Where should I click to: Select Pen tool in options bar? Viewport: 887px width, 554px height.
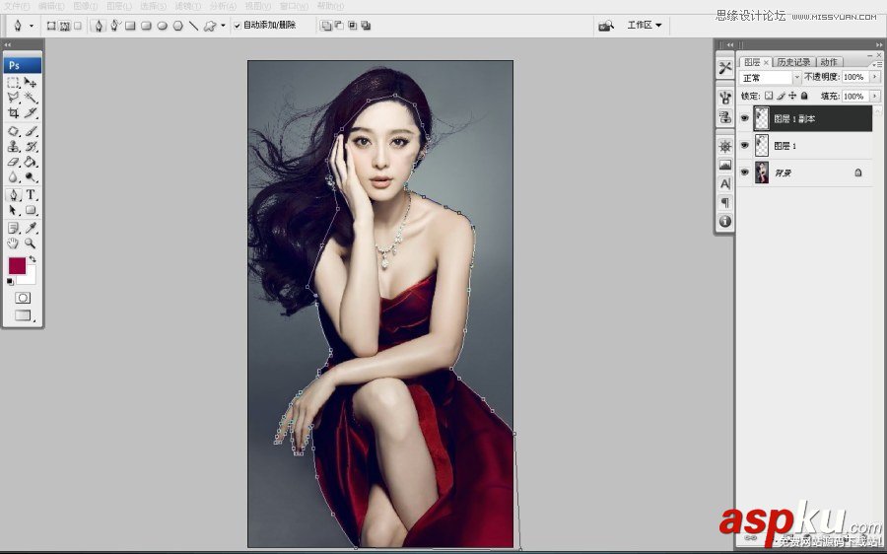[99, 26]
